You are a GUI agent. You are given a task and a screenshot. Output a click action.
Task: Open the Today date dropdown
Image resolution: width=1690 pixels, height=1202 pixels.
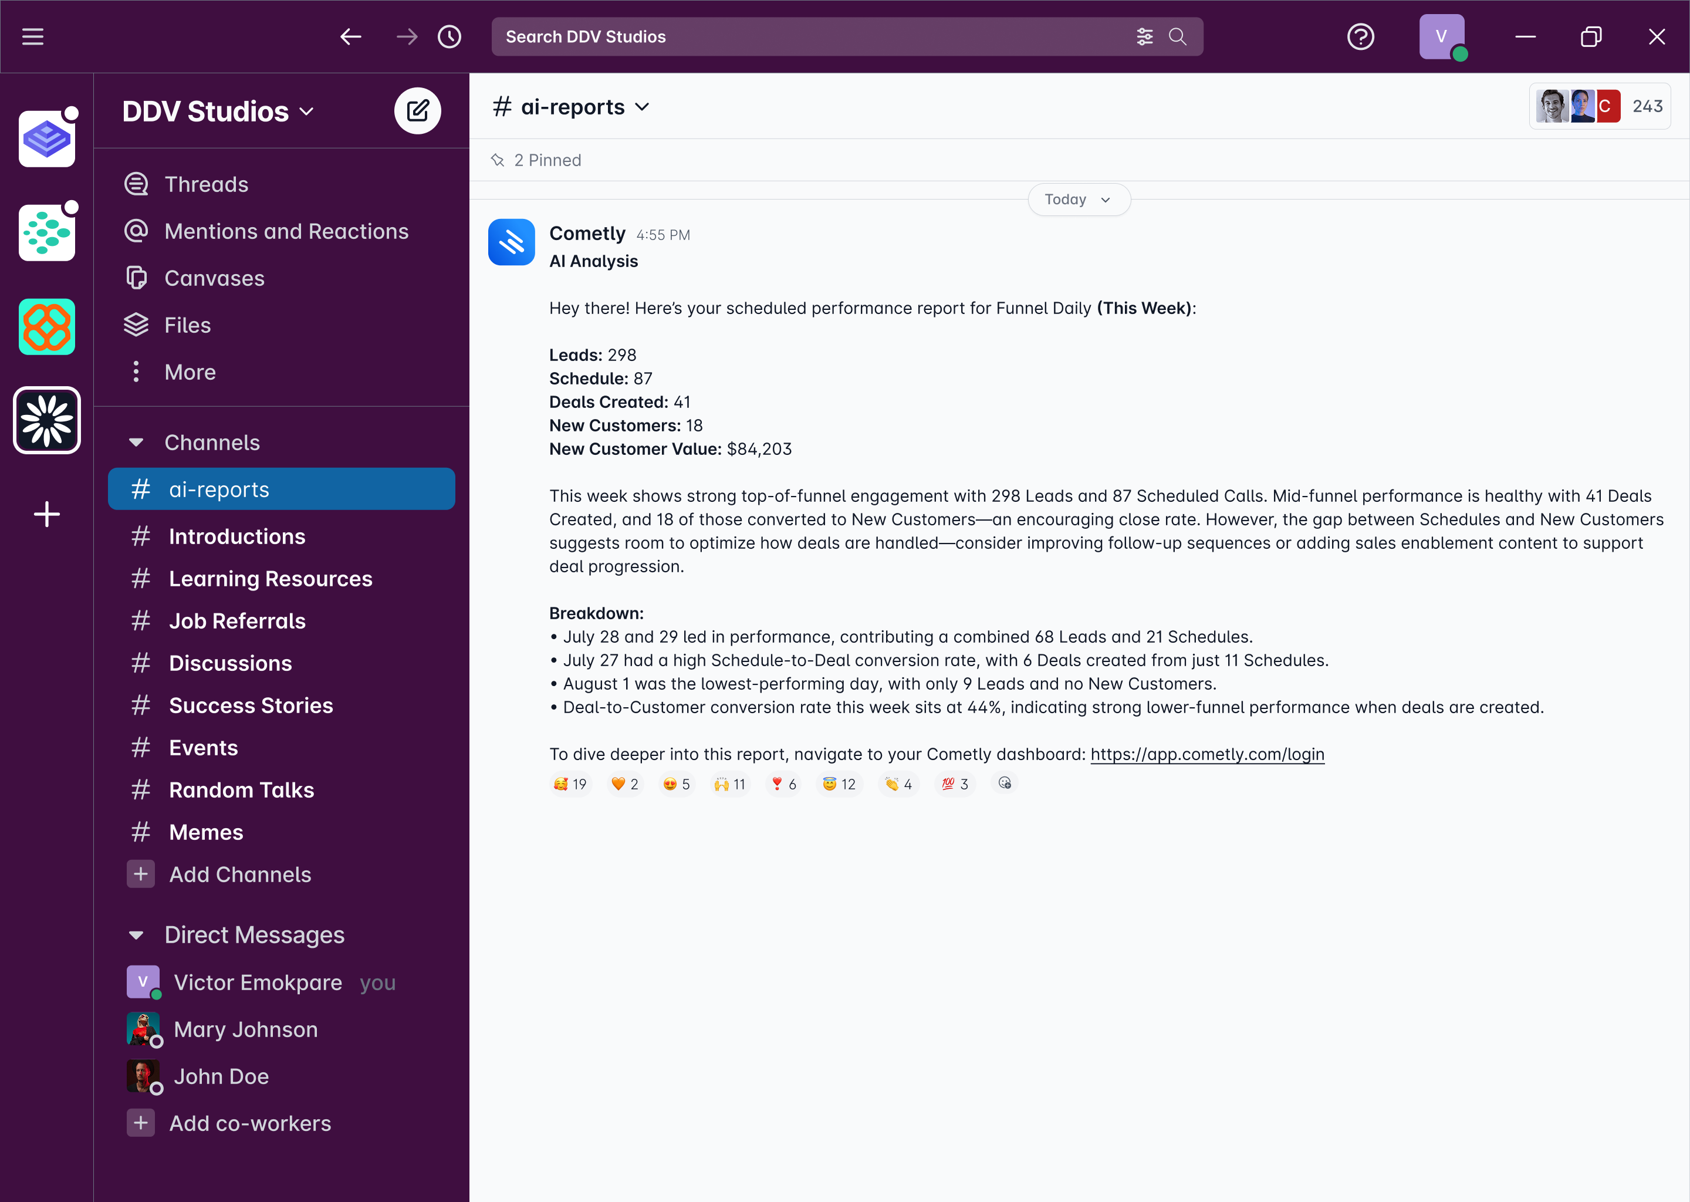pyautogui.click(x=1079, y=200)
